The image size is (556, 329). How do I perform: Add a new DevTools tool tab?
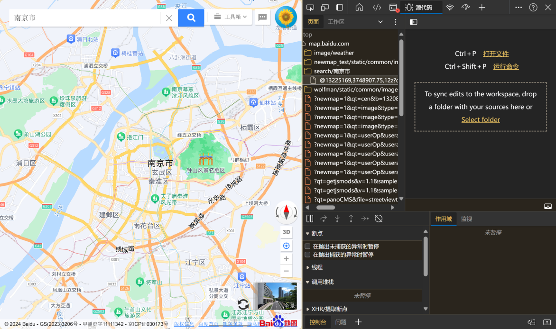(482, 8)
